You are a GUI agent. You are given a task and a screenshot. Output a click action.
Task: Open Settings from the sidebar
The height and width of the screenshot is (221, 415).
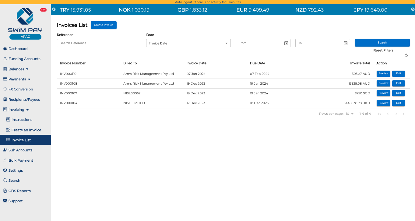15,170
